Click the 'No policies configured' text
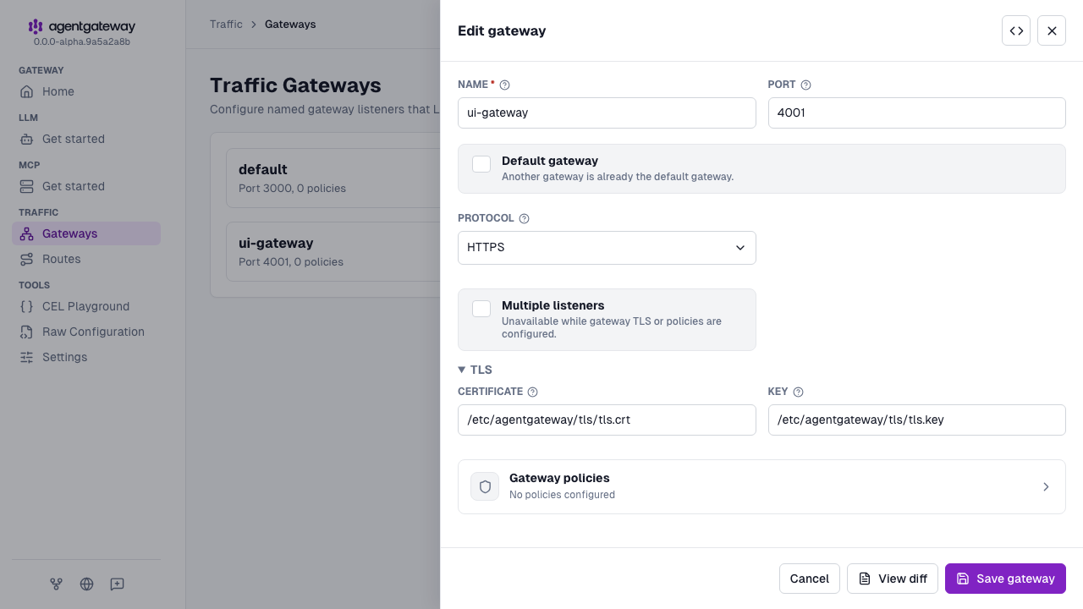 (x=562, y=495)
